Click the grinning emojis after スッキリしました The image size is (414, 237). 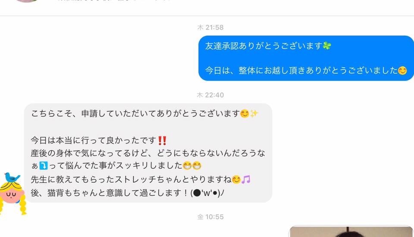coord(192,166)
